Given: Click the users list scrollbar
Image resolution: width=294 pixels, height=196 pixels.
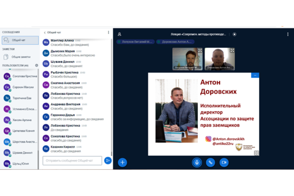Looking at the screenshot, I should 38,119.
